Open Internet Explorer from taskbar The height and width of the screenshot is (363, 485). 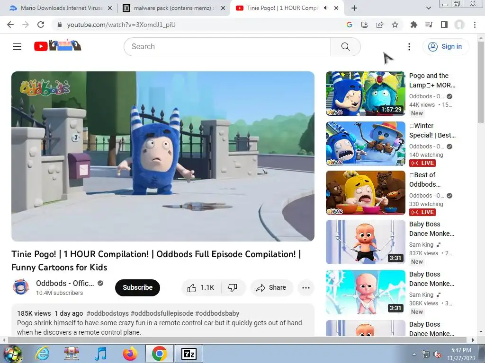(x=42, y=354)
